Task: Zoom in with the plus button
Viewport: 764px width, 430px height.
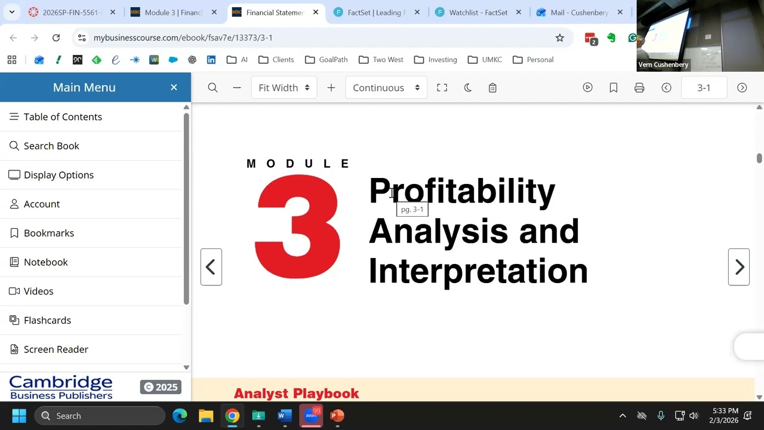Action: point(331,88)
